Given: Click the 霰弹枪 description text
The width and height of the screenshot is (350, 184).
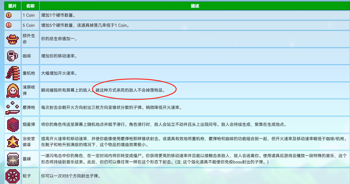Looking at the screenshot, I should (x=111, y=107).
